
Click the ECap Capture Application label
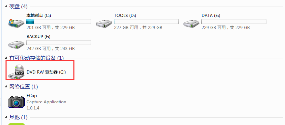[46, 102]
